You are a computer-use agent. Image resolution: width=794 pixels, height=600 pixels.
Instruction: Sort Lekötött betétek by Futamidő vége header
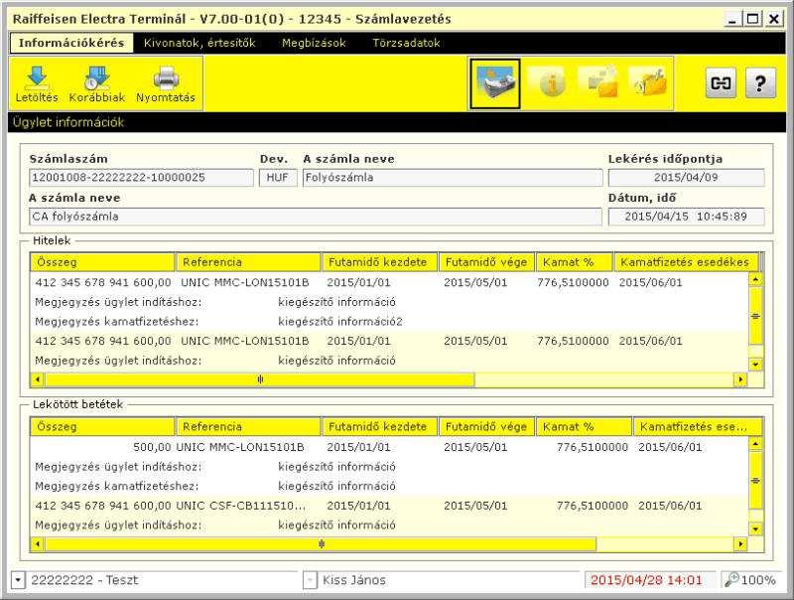pyautogui.click(x=486, y=427)
